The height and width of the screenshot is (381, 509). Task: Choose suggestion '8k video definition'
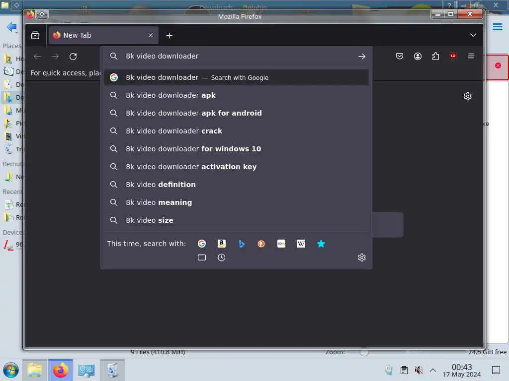point(236,185)
